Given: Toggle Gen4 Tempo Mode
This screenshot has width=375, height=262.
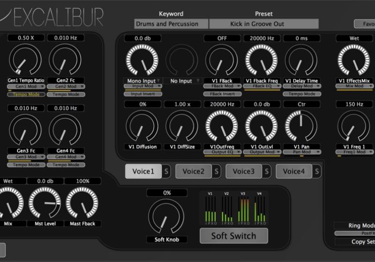Looking at the screenshot, I should (x=66, y=165).
